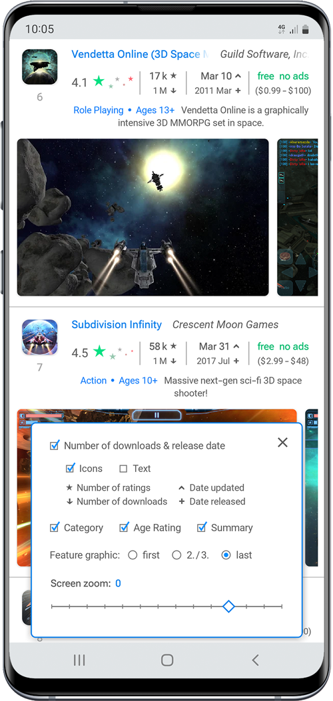Close the display options popup
The width and height of the screenshot is (333, 701).
[282, 442]
